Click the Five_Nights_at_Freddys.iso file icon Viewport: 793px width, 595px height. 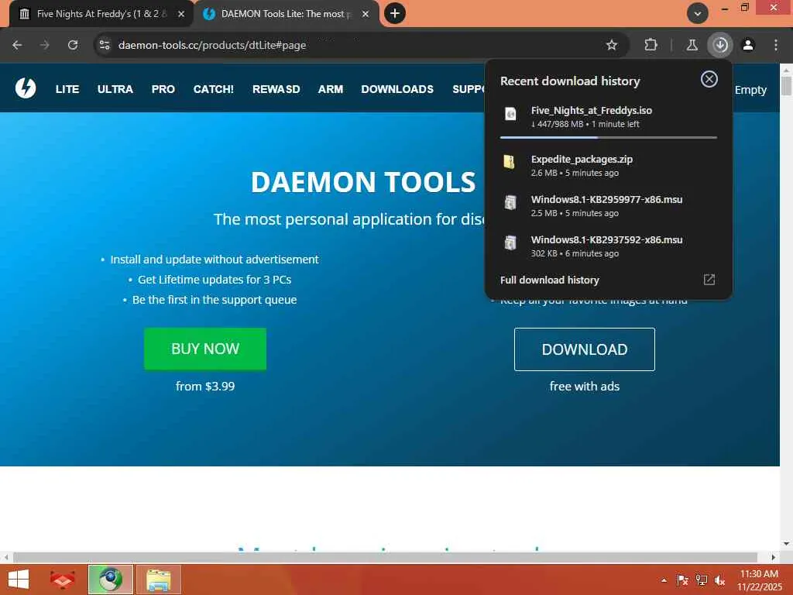click(511, 114)
